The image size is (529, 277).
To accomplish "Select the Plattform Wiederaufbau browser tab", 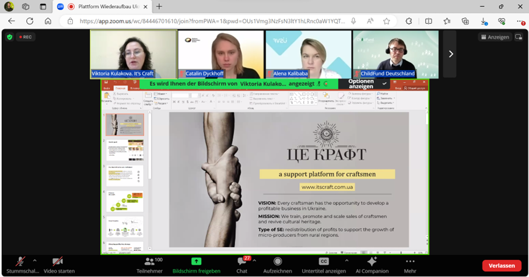I will pos(103,6).
